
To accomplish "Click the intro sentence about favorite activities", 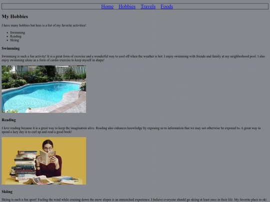I will click(x=44, y=25).
